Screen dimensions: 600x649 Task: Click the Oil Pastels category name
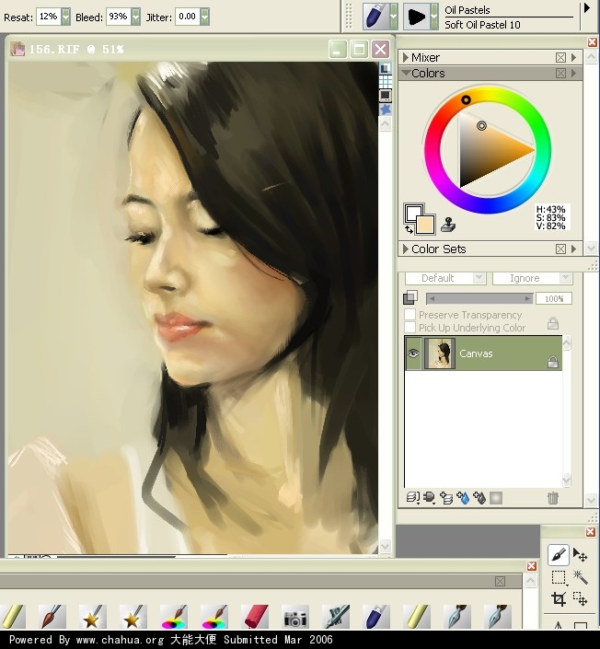click(467, 10)
